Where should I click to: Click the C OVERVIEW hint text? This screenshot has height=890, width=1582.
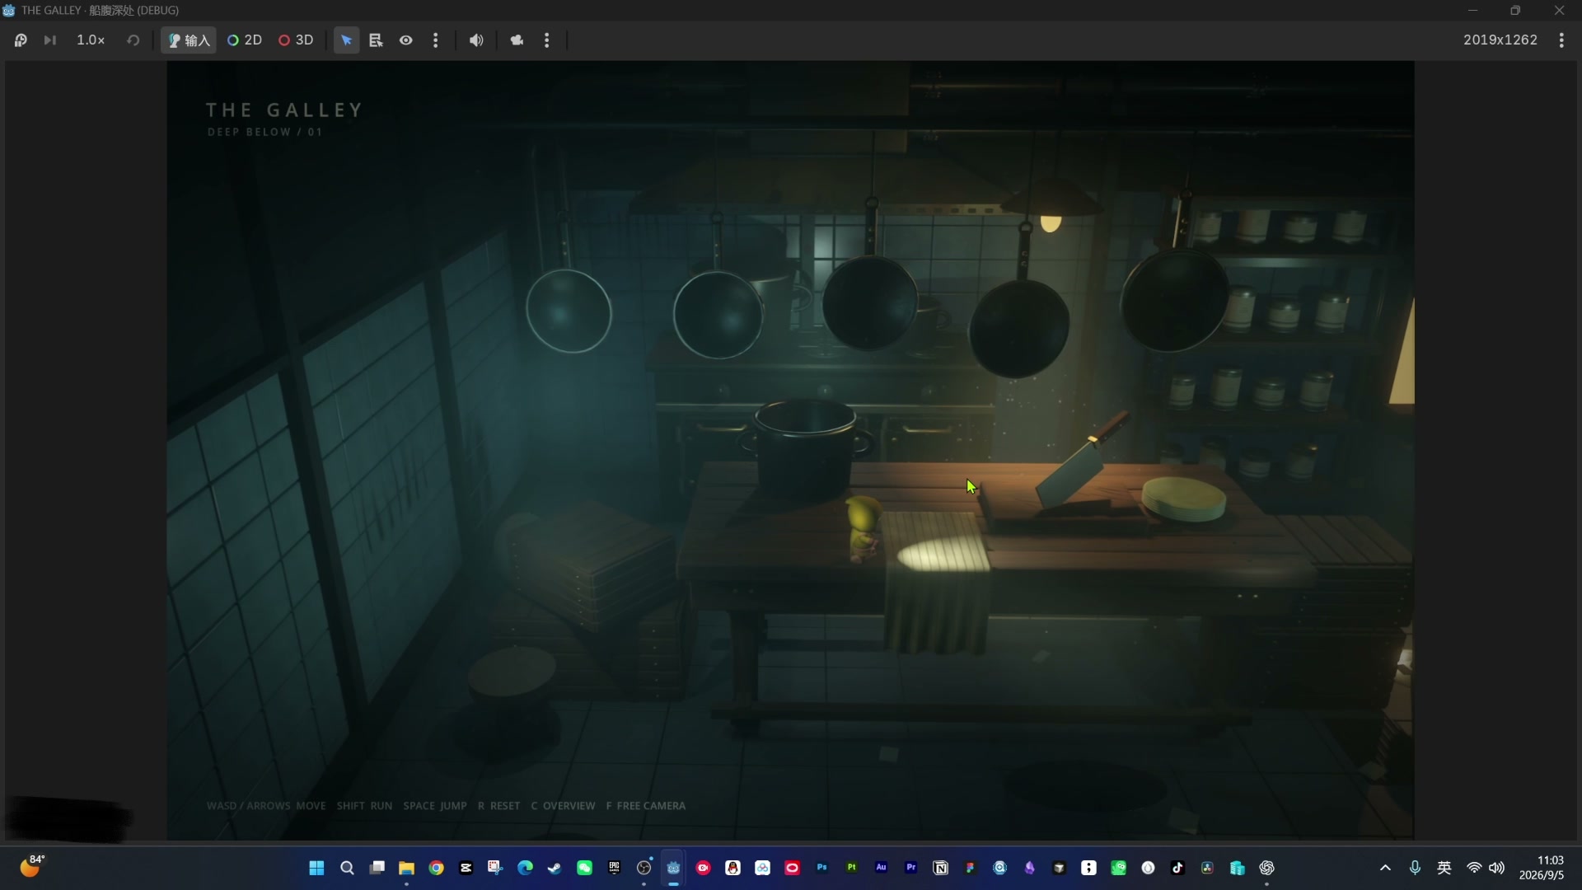563,806
